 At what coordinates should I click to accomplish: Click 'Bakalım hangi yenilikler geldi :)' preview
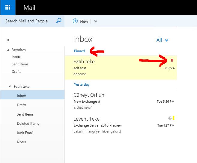[x=97, y=131]
